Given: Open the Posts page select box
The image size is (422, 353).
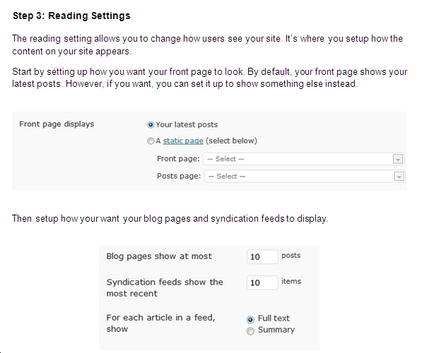Looking at the screenshot, I should 305,176.
